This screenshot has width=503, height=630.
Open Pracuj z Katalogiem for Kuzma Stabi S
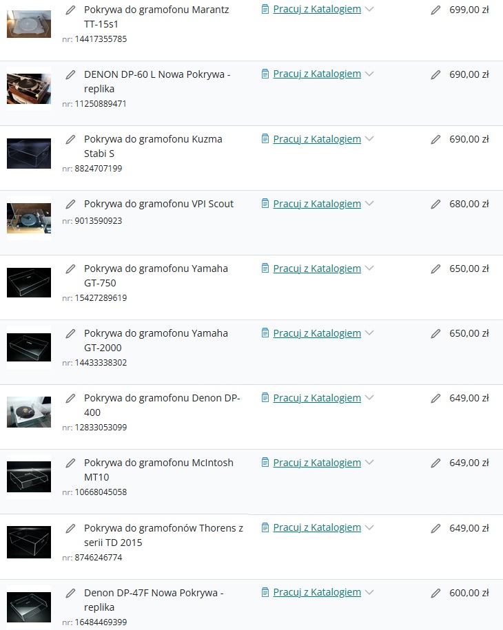[x=317, y=139]
